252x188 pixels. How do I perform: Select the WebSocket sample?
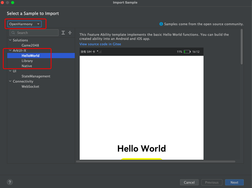[30, 86]
